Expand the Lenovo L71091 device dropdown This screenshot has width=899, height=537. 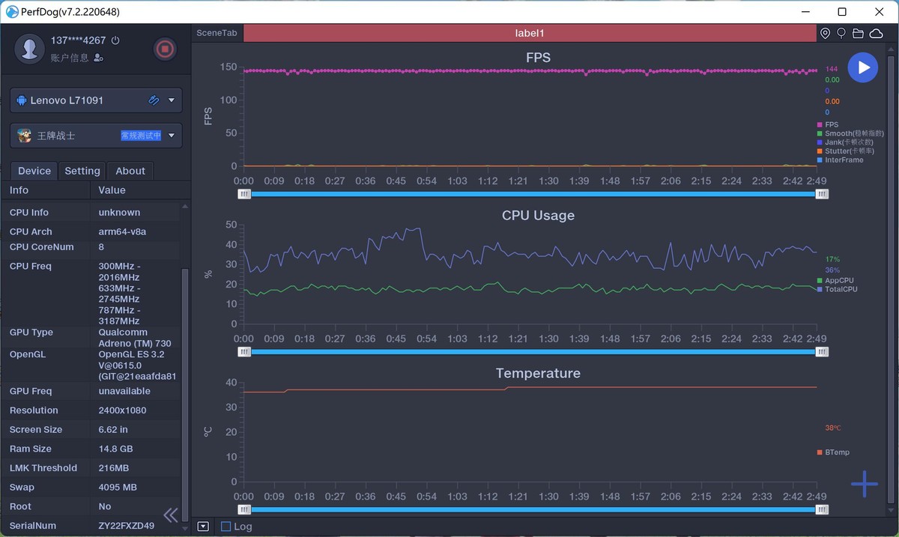tap(172, 100)
